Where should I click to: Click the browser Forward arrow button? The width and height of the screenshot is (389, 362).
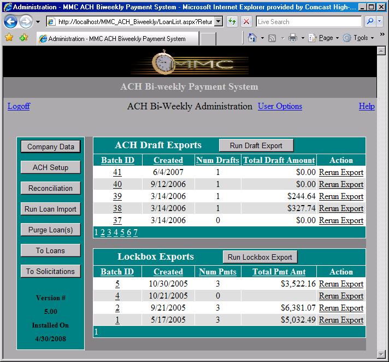coord(25,22)
